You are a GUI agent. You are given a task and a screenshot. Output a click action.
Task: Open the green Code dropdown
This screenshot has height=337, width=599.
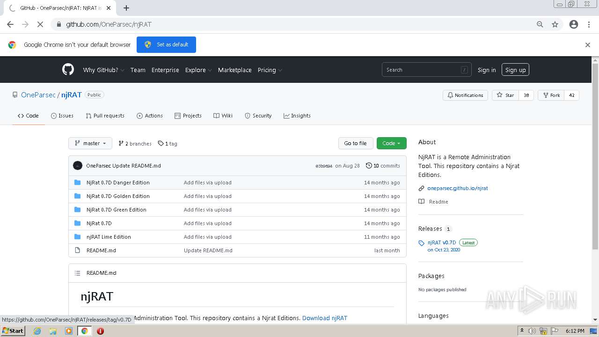point(391,143)
